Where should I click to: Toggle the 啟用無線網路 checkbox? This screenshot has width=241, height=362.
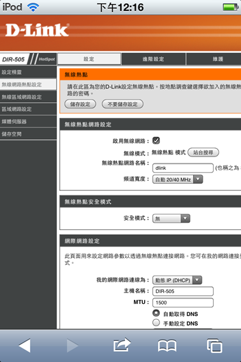click(x=156, y=140)
